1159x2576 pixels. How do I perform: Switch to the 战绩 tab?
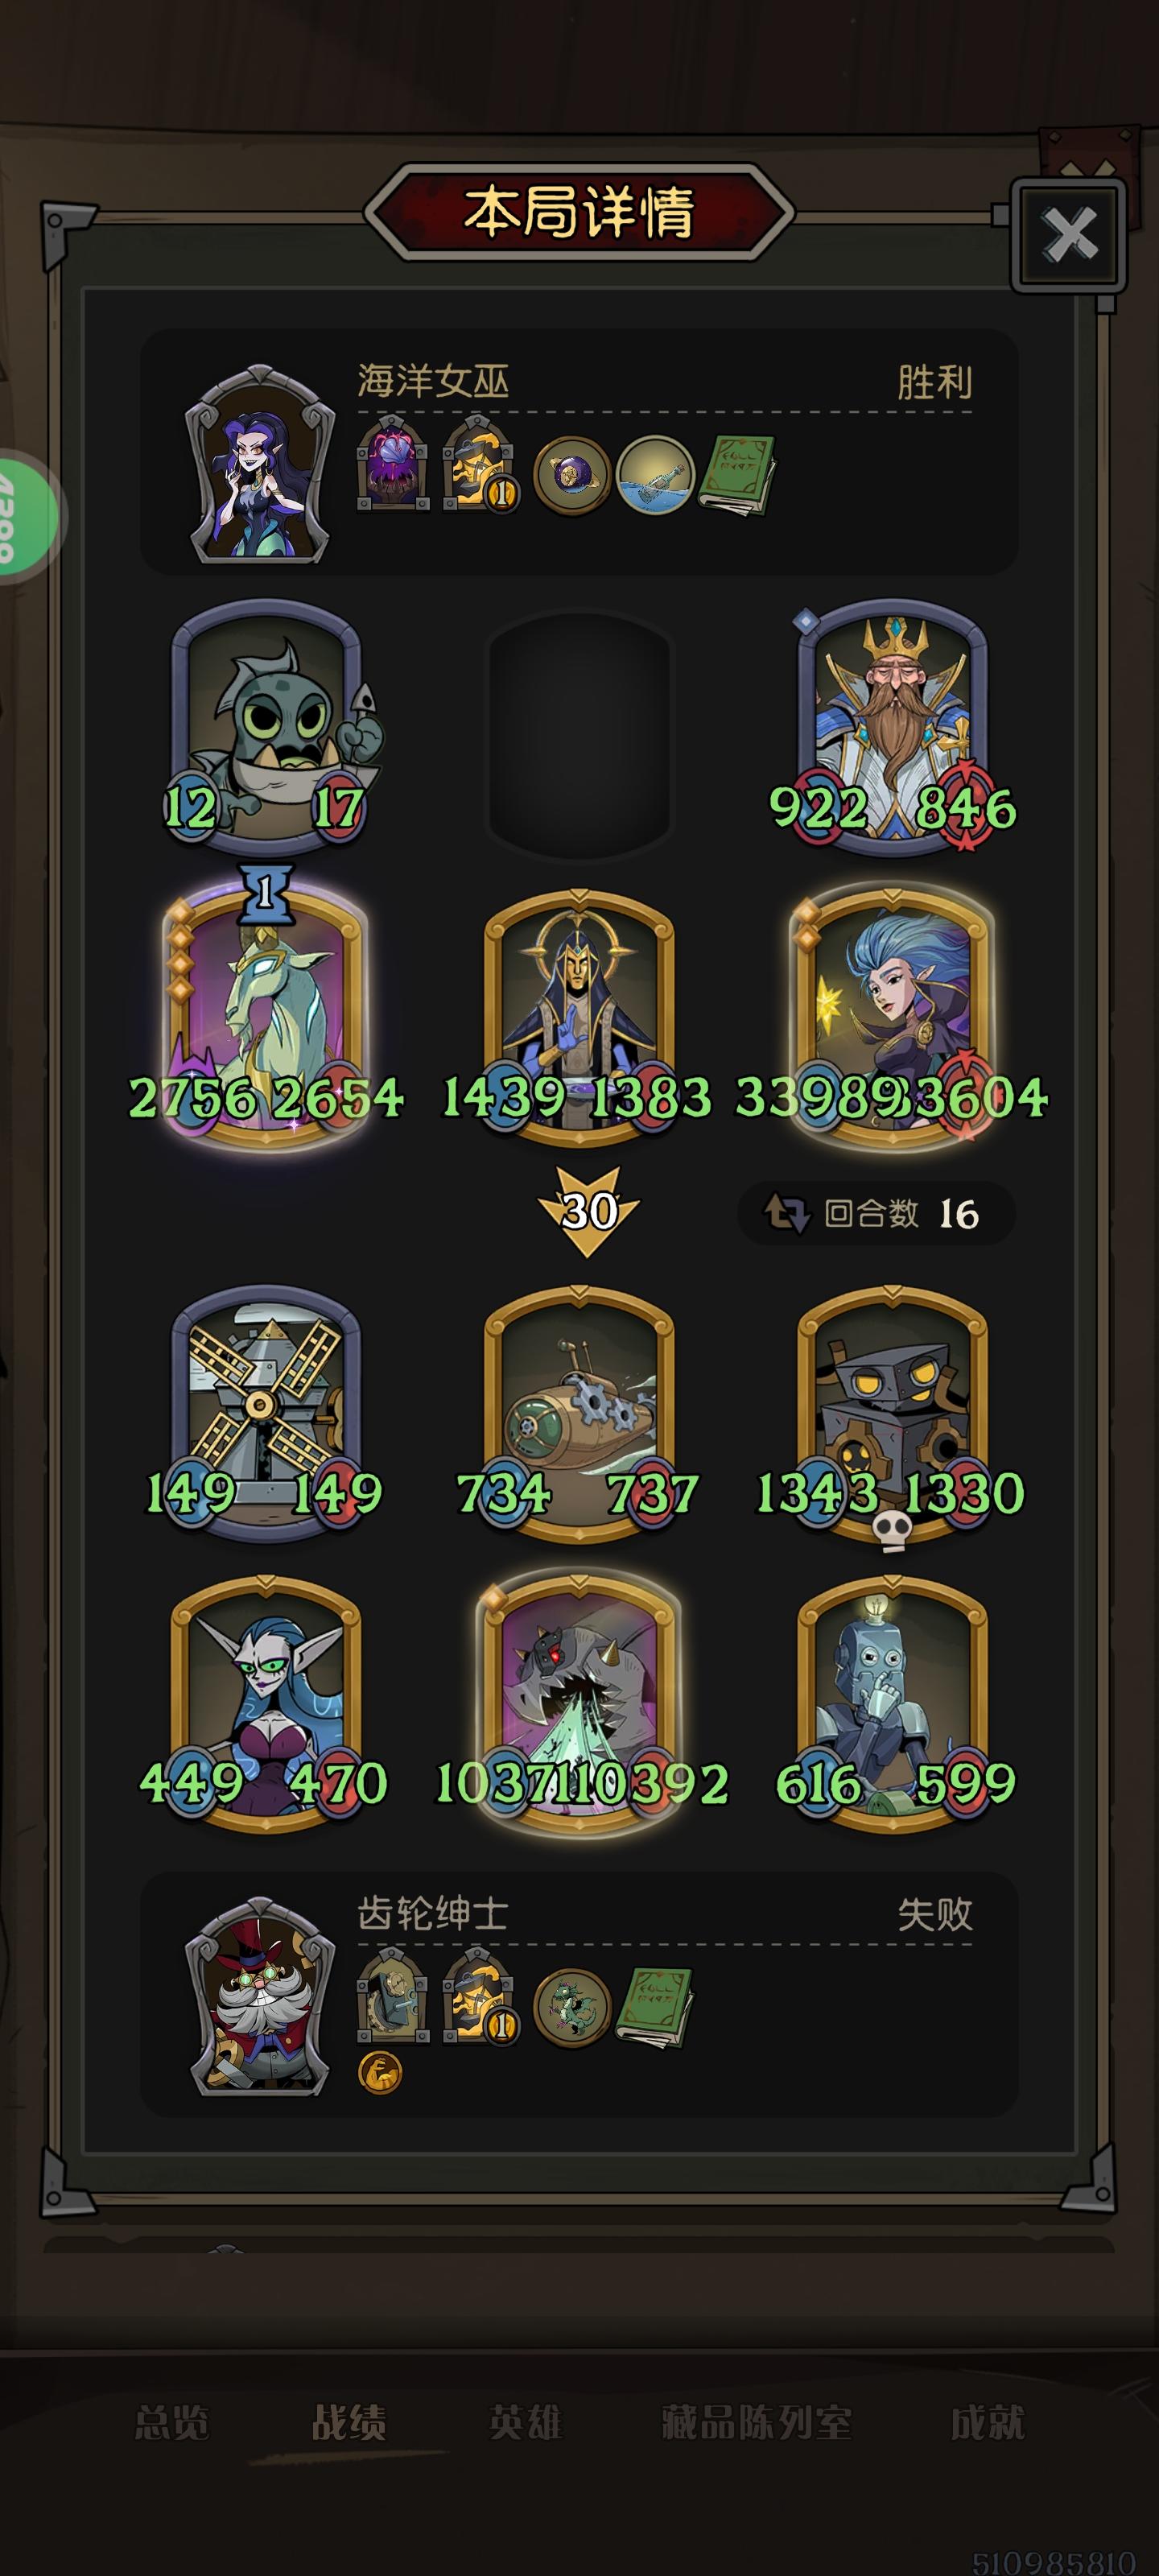[x=349, y=2423]
